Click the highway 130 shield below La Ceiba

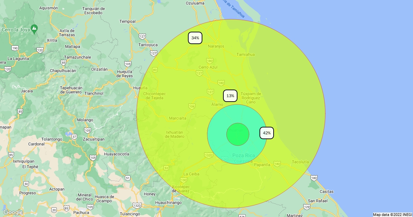(x=183, y=180)
